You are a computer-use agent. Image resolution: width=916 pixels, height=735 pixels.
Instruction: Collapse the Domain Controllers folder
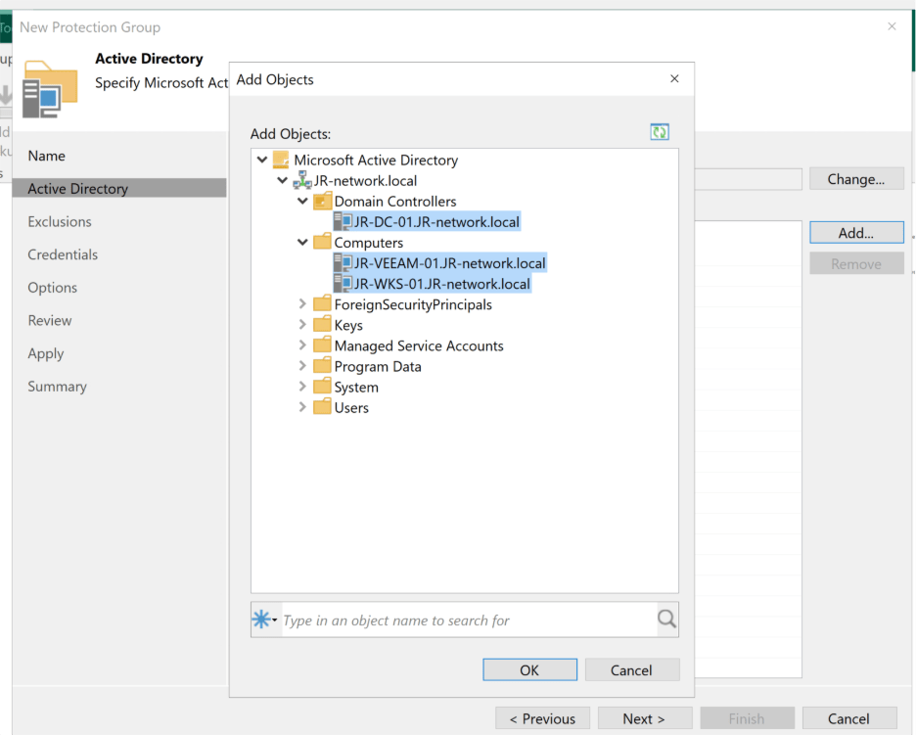pyautogui.click(x=303, y=202)
